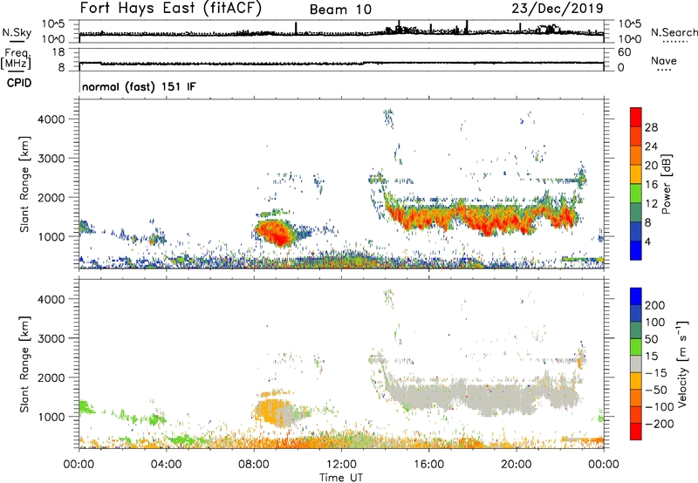Click the 08:00 time tick label
Screen dimensions: 698x483
pos(254,465)
